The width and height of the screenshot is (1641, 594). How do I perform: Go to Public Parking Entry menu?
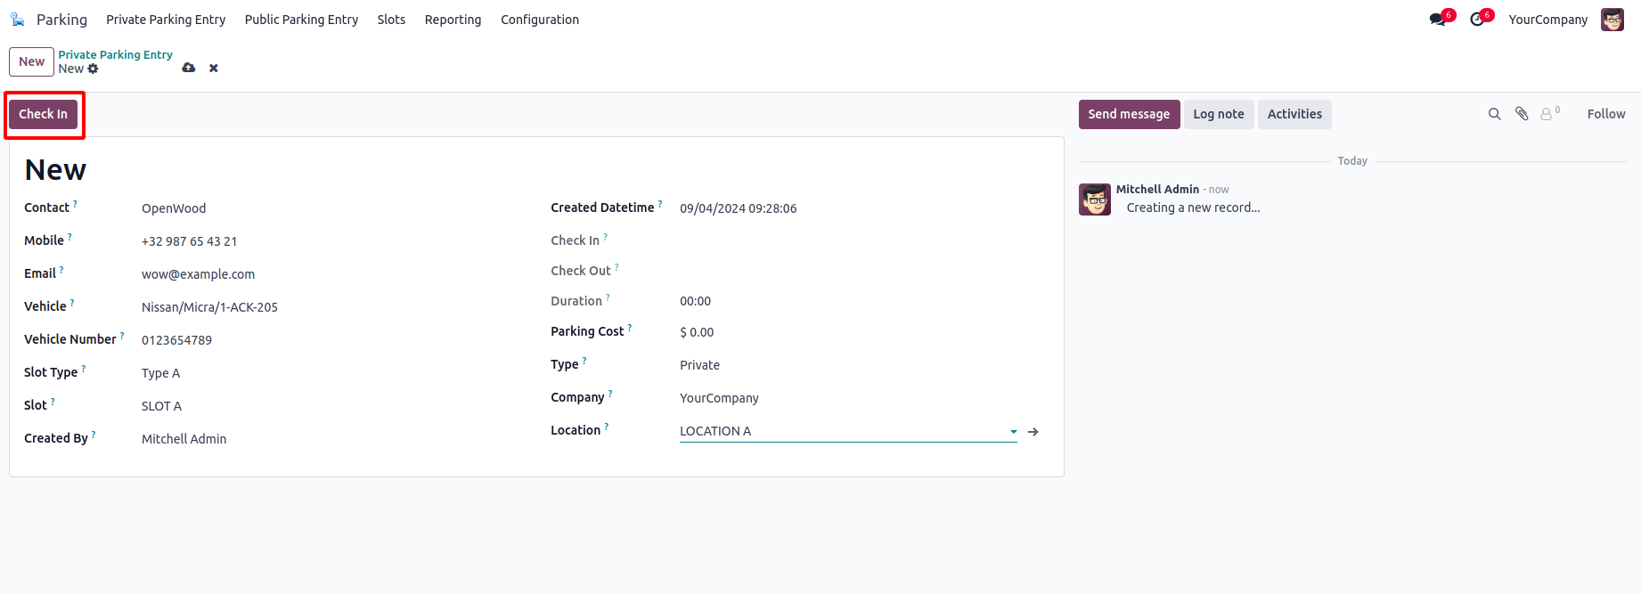click(x=301, y=20)
